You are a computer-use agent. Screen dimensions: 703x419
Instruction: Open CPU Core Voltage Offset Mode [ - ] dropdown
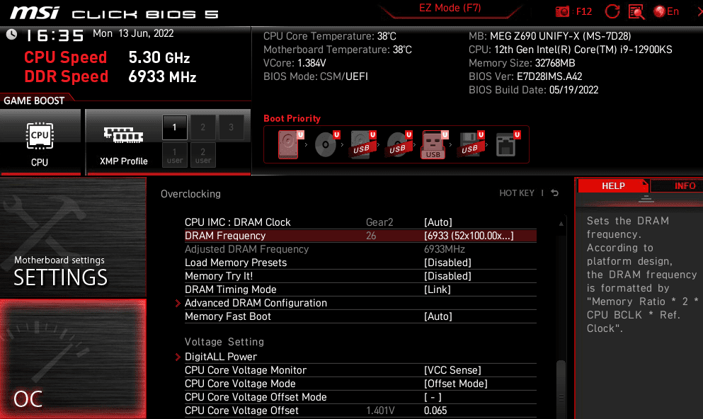tap(433, 397)
